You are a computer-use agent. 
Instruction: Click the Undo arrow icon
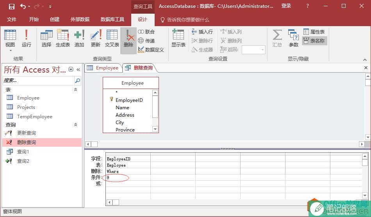(x=23, y=6)
